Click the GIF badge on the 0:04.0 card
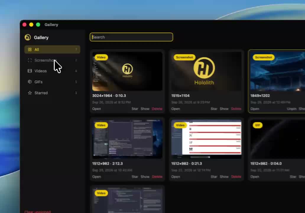 [257, 125]
